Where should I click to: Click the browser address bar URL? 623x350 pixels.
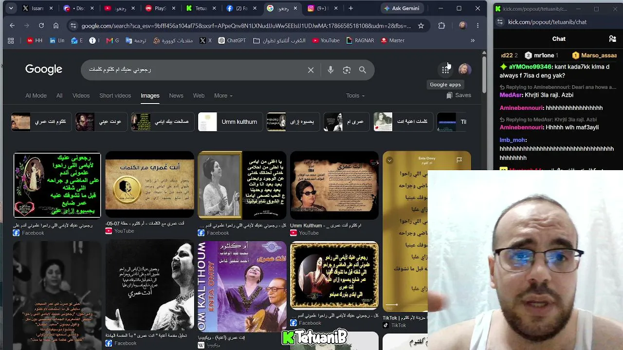click(246, 26)
